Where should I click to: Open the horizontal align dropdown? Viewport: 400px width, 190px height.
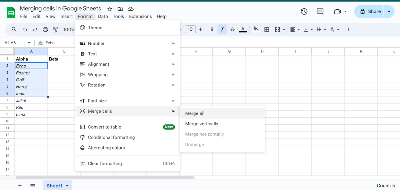tap(295, 29)
